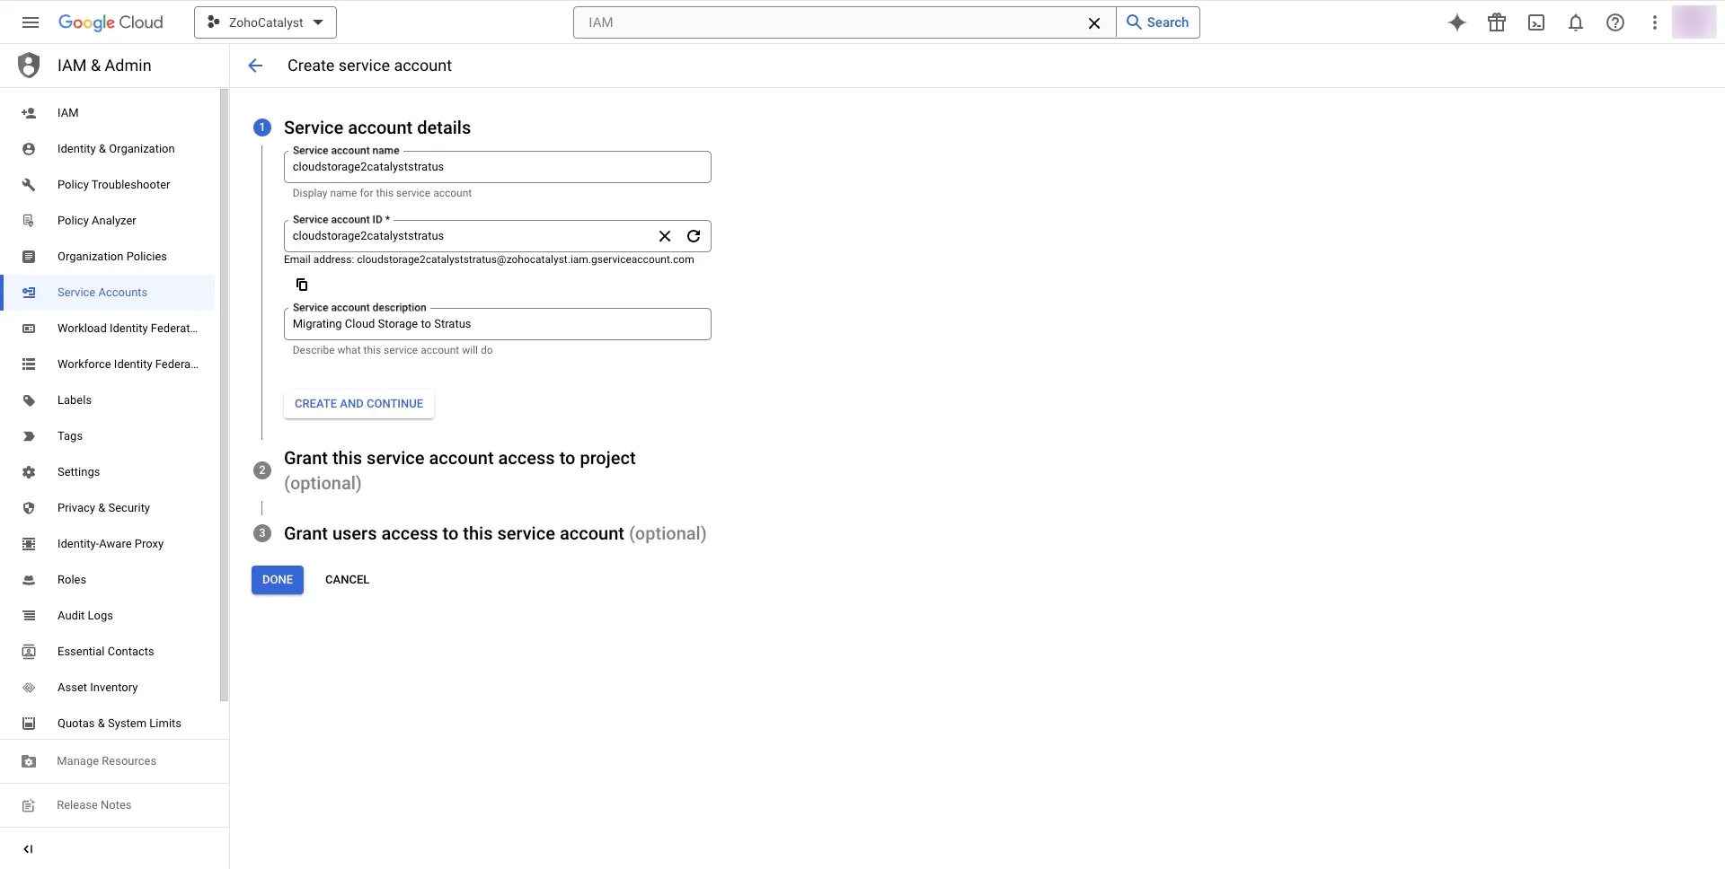Open the main hamburger navigation menu
1725x869 pixels.
click(x=31, y=22)
